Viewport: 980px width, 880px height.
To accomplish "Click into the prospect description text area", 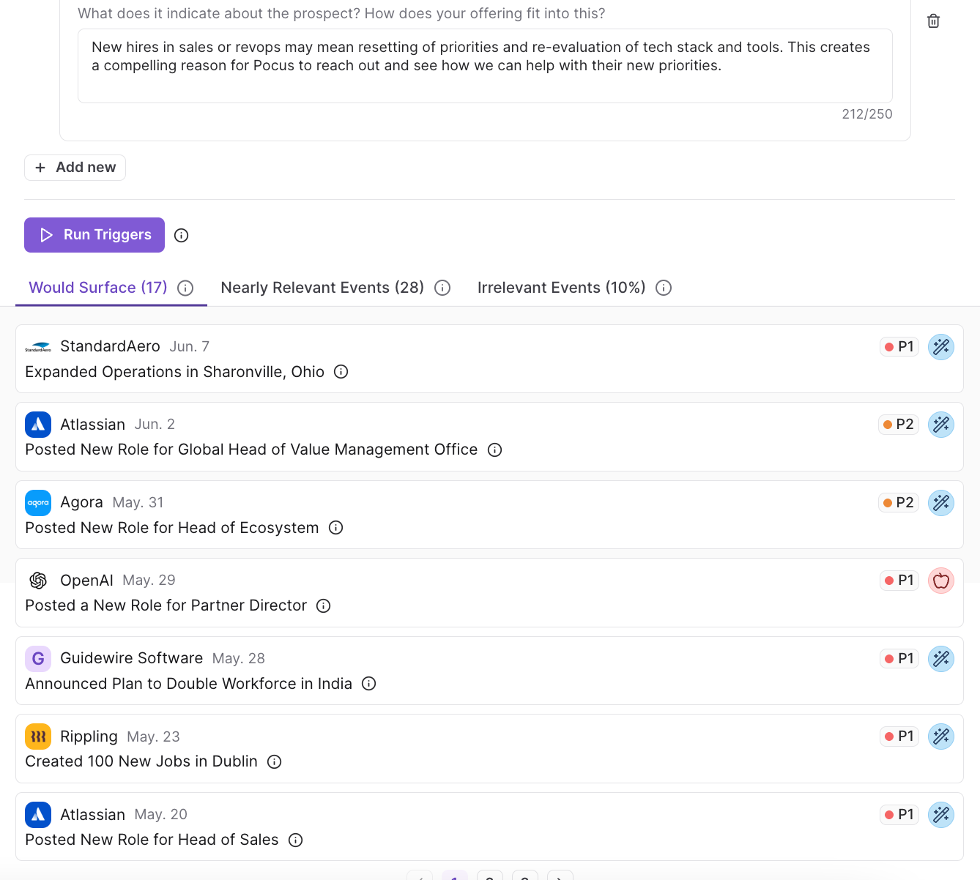I will [485, 66].
